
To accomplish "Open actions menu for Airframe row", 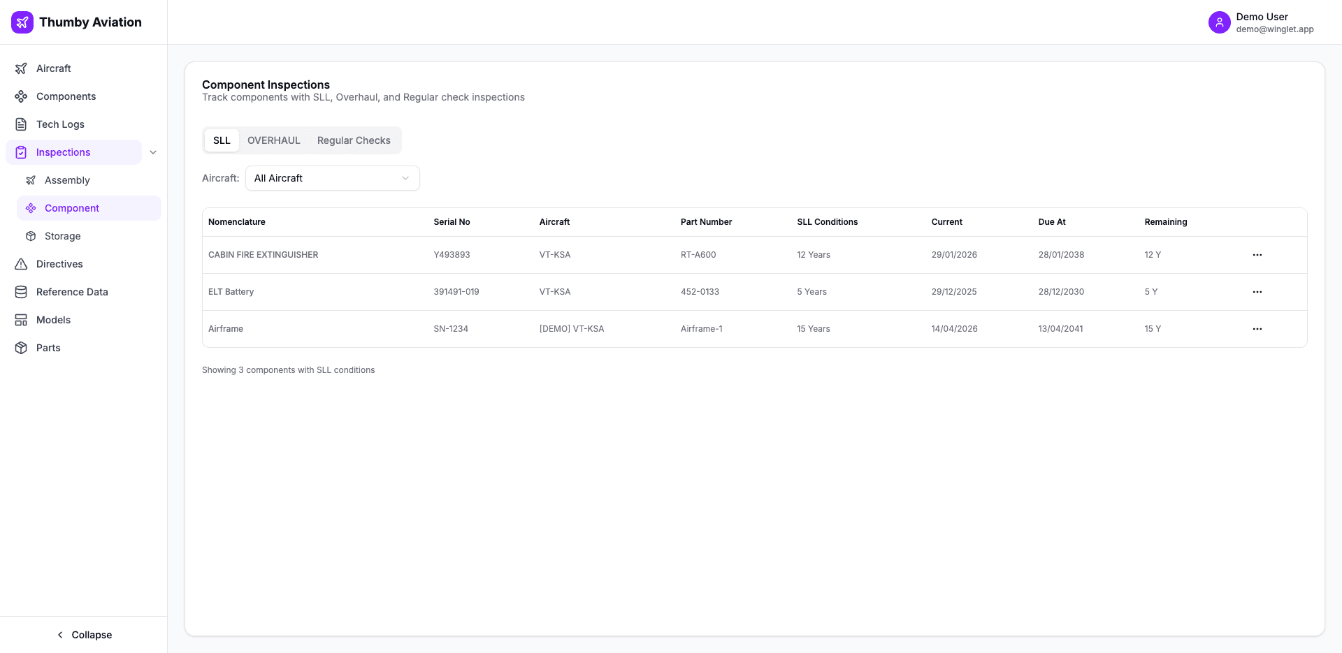I will (x=1257, y=329).
